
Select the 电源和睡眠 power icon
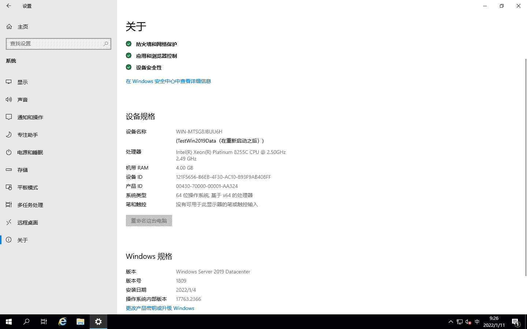pyautogui.click(x=9, y=152)
